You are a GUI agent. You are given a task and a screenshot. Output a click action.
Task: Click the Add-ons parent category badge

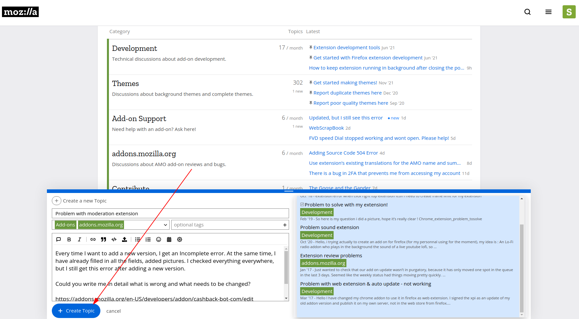[x=65, y=225]
